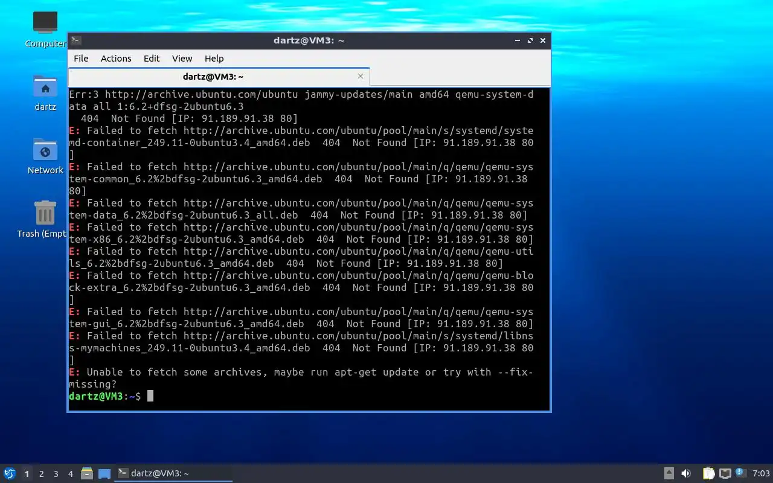Click the dartz@VM3 taskbar window button
The width and height of the screenshot is (773, 483).
coord(174,473)
